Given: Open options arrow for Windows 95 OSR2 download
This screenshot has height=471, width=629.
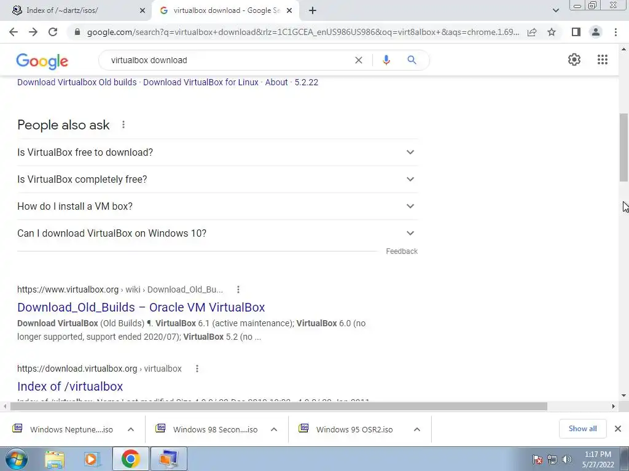Looking at the screenshot, I should click(417, 429).
